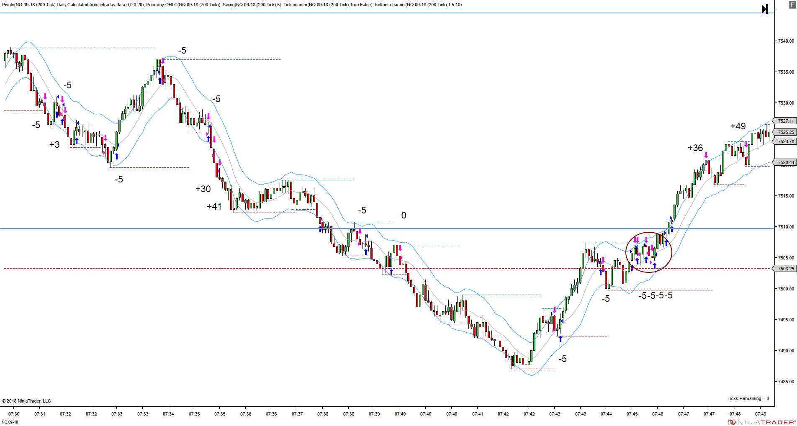Click the 07:34 time axis label
Screen dimensions: 797x426
[x=168, y=414]
